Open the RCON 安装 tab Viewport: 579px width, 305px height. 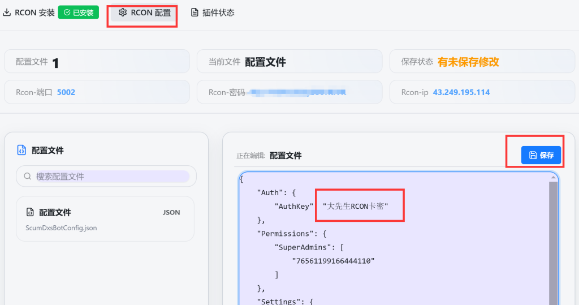coord(29,12)
